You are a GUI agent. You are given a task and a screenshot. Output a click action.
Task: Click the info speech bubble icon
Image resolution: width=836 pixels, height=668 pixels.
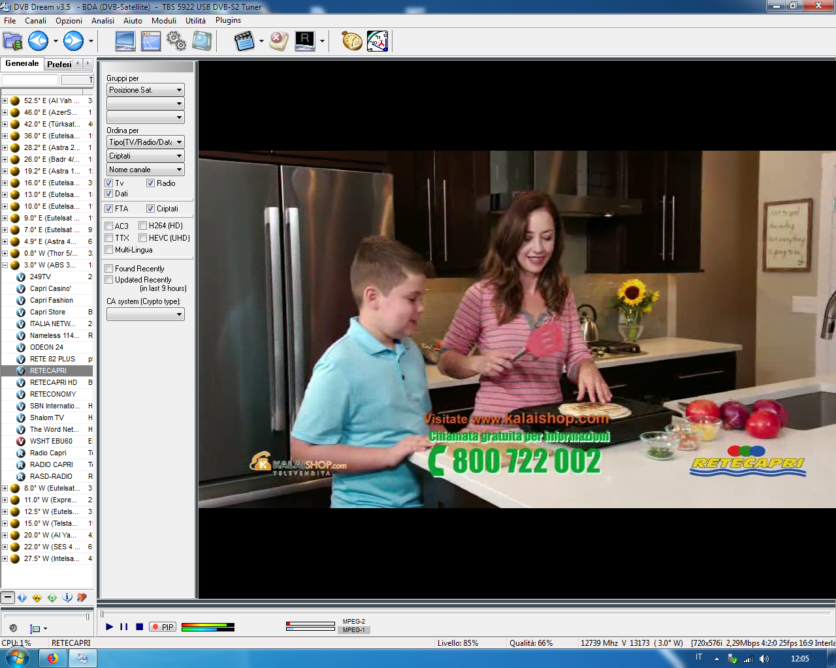click(67, 597)
